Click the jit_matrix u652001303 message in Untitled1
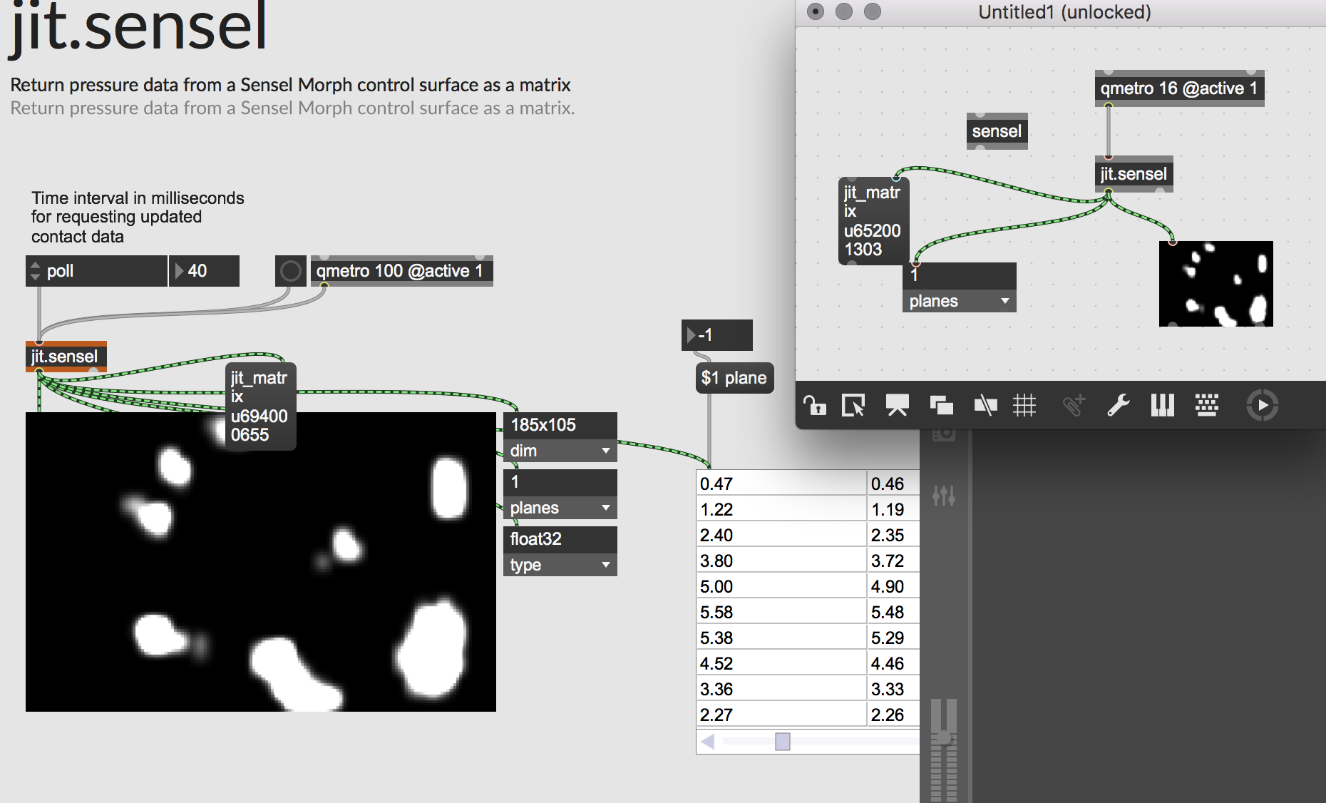 (x=873, y=221)
